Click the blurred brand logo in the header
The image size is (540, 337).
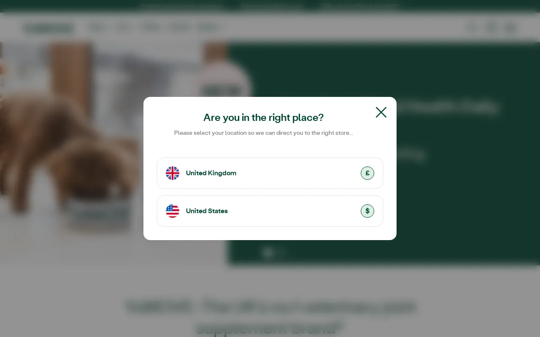click(x=49, y=28)
